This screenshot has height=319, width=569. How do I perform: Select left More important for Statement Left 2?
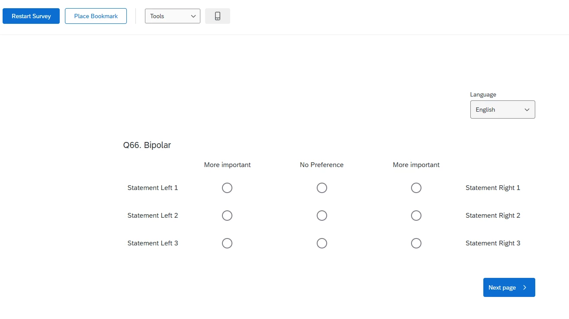pyautogui.click(x=227, y=216)
